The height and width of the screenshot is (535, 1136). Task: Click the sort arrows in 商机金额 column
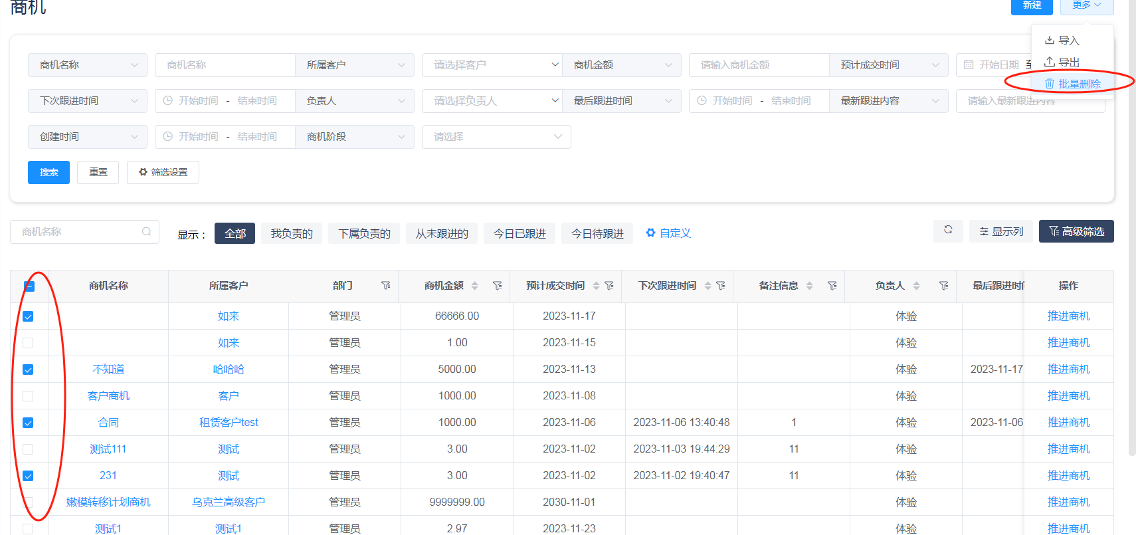(x=474, y=286)
